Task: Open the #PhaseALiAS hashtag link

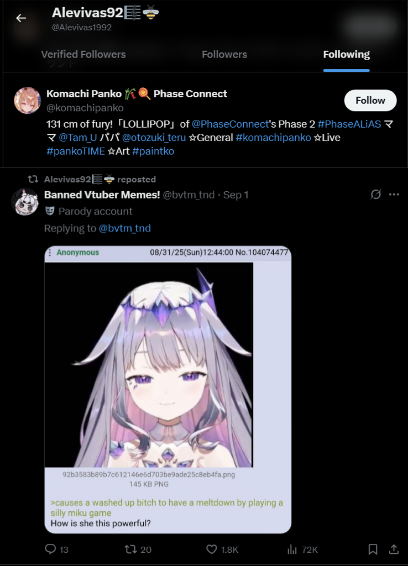Action: (349, 124)
